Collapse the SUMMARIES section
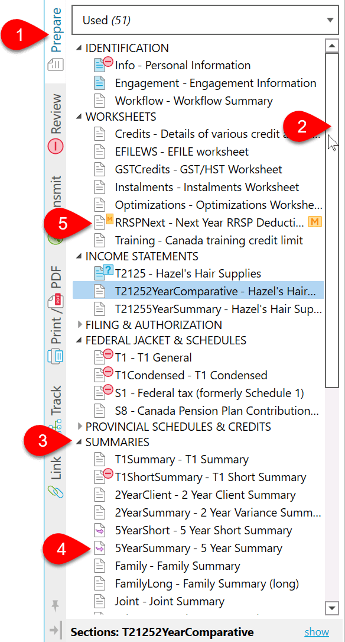 click(79, 442)
